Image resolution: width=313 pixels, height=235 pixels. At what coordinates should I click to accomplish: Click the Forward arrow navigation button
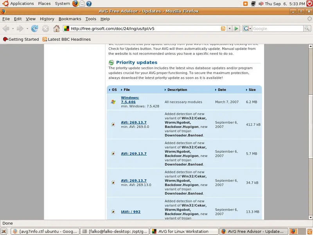point(20,29)
